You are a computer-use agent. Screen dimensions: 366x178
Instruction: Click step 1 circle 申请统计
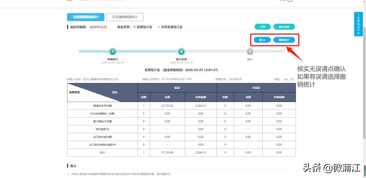(x=113, y=51)
